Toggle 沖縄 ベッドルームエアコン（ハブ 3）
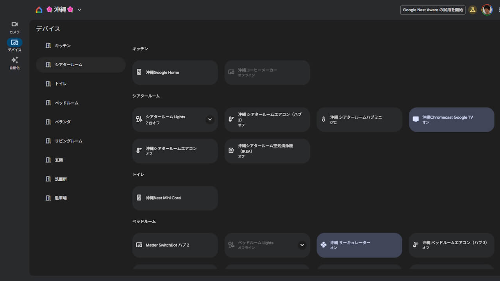The width and height of the screenshot is (500, 281). (452, 245)
